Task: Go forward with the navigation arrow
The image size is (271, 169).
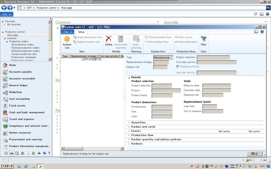Action: [10, 8]
